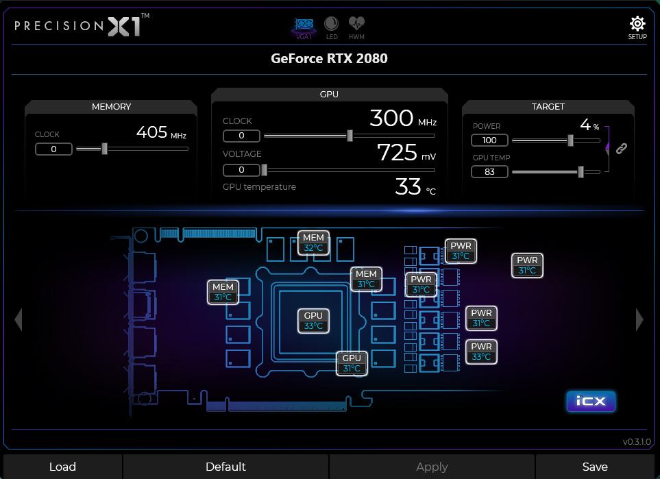The image size is (660, 479).
Task: Click the Load button
Action: click(63, 467)
